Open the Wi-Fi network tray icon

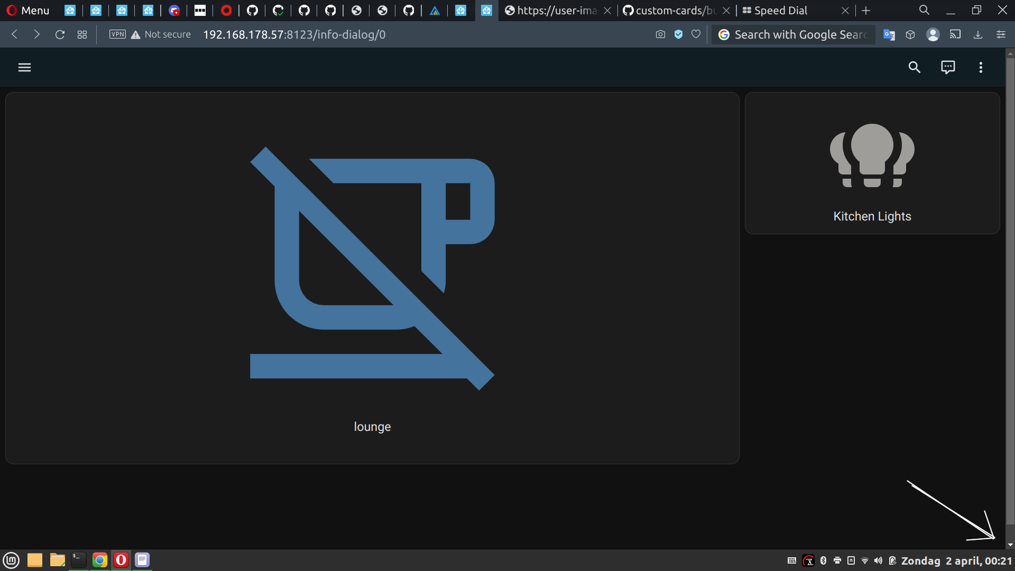[865, 560]
